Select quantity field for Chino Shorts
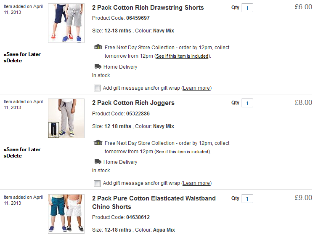 tap(247, 198)
